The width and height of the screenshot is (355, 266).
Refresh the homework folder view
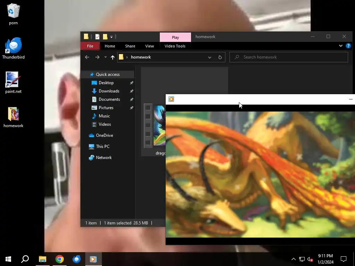pos(220,57)
